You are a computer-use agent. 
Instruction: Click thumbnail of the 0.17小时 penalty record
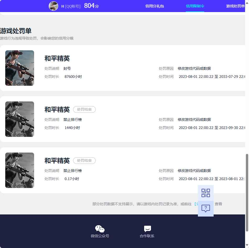pyautogui.click(x=20, y=170)
